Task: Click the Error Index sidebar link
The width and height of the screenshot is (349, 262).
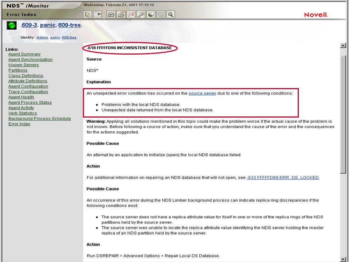Action: click(x=19, y=124)
